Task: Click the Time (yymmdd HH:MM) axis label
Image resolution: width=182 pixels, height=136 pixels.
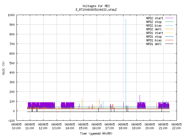Action: pos(96,133)
